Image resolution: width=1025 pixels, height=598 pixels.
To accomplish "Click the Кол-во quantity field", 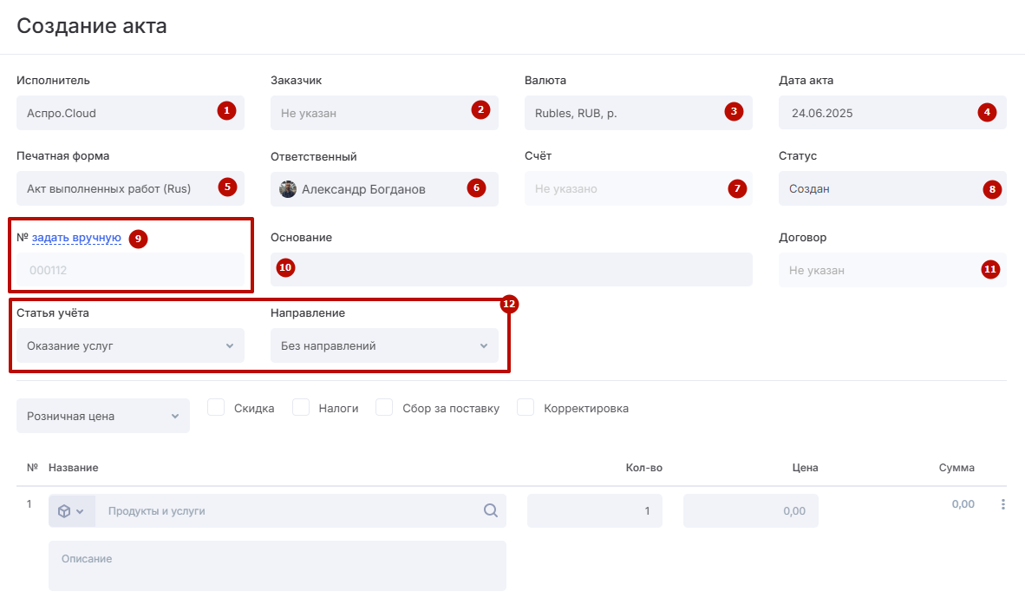I will click(594, 511).
